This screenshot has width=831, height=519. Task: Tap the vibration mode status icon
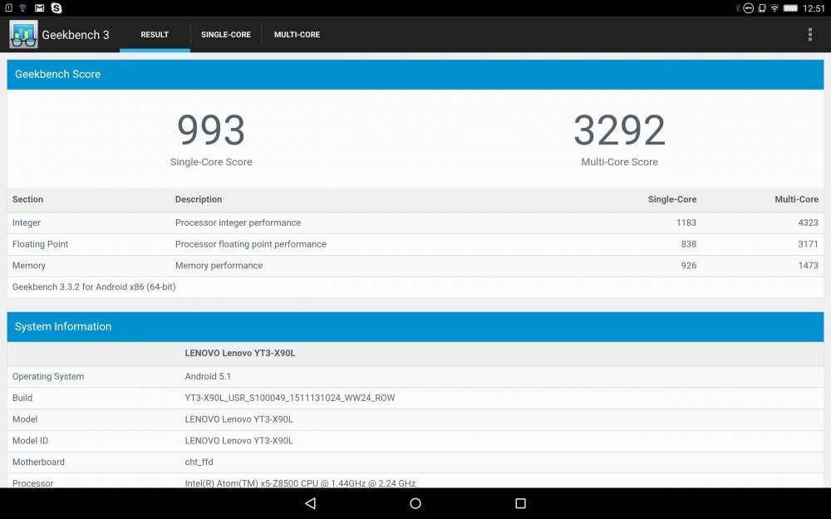point(761,7)
